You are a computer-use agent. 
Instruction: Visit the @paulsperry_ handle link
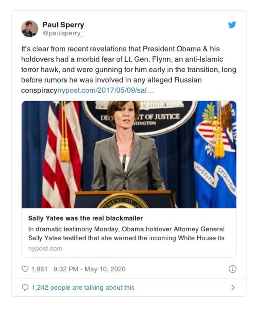tap(63, 33)
